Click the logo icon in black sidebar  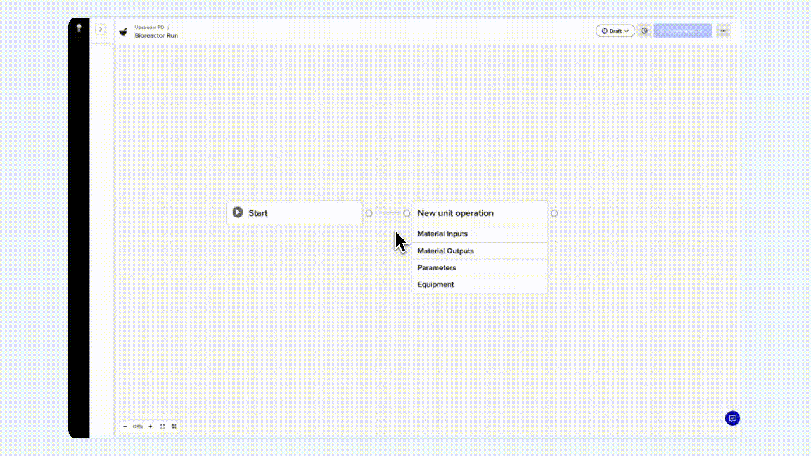point(79,28)
